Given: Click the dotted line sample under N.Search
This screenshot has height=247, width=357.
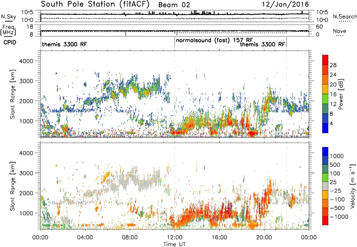Looking at the screenshot, I should (345, 21).
